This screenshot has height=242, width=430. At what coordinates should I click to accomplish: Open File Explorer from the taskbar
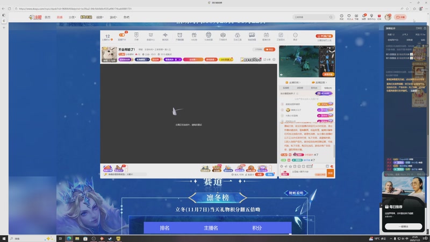click(77, 238)
